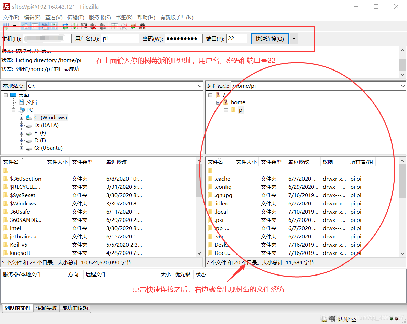Click the 用户名(U) field containing pi
This screenshot has height=324, width=407.
click(x=120, y=39)
